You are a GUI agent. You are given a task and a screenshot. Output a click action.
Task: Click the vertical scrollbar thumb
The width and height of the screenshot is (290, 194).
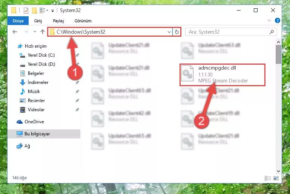(278, 54)
